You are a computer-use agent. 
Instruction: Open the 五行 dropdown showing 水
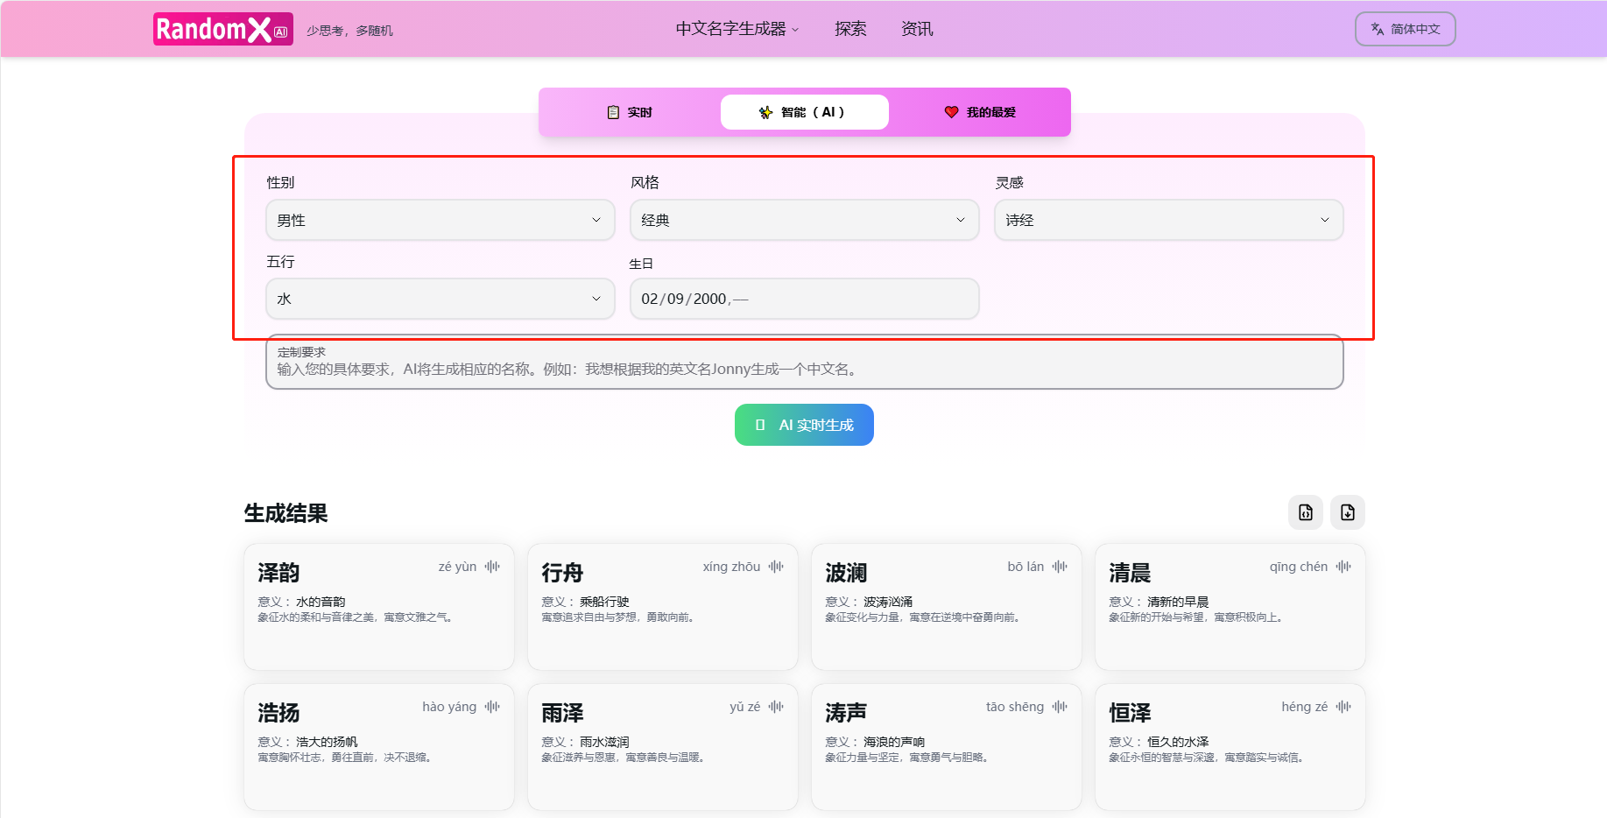(x=440, y=299)
